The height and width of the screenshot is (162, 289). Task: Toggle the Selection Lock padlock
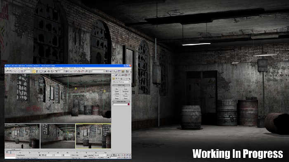pos(40,155)
